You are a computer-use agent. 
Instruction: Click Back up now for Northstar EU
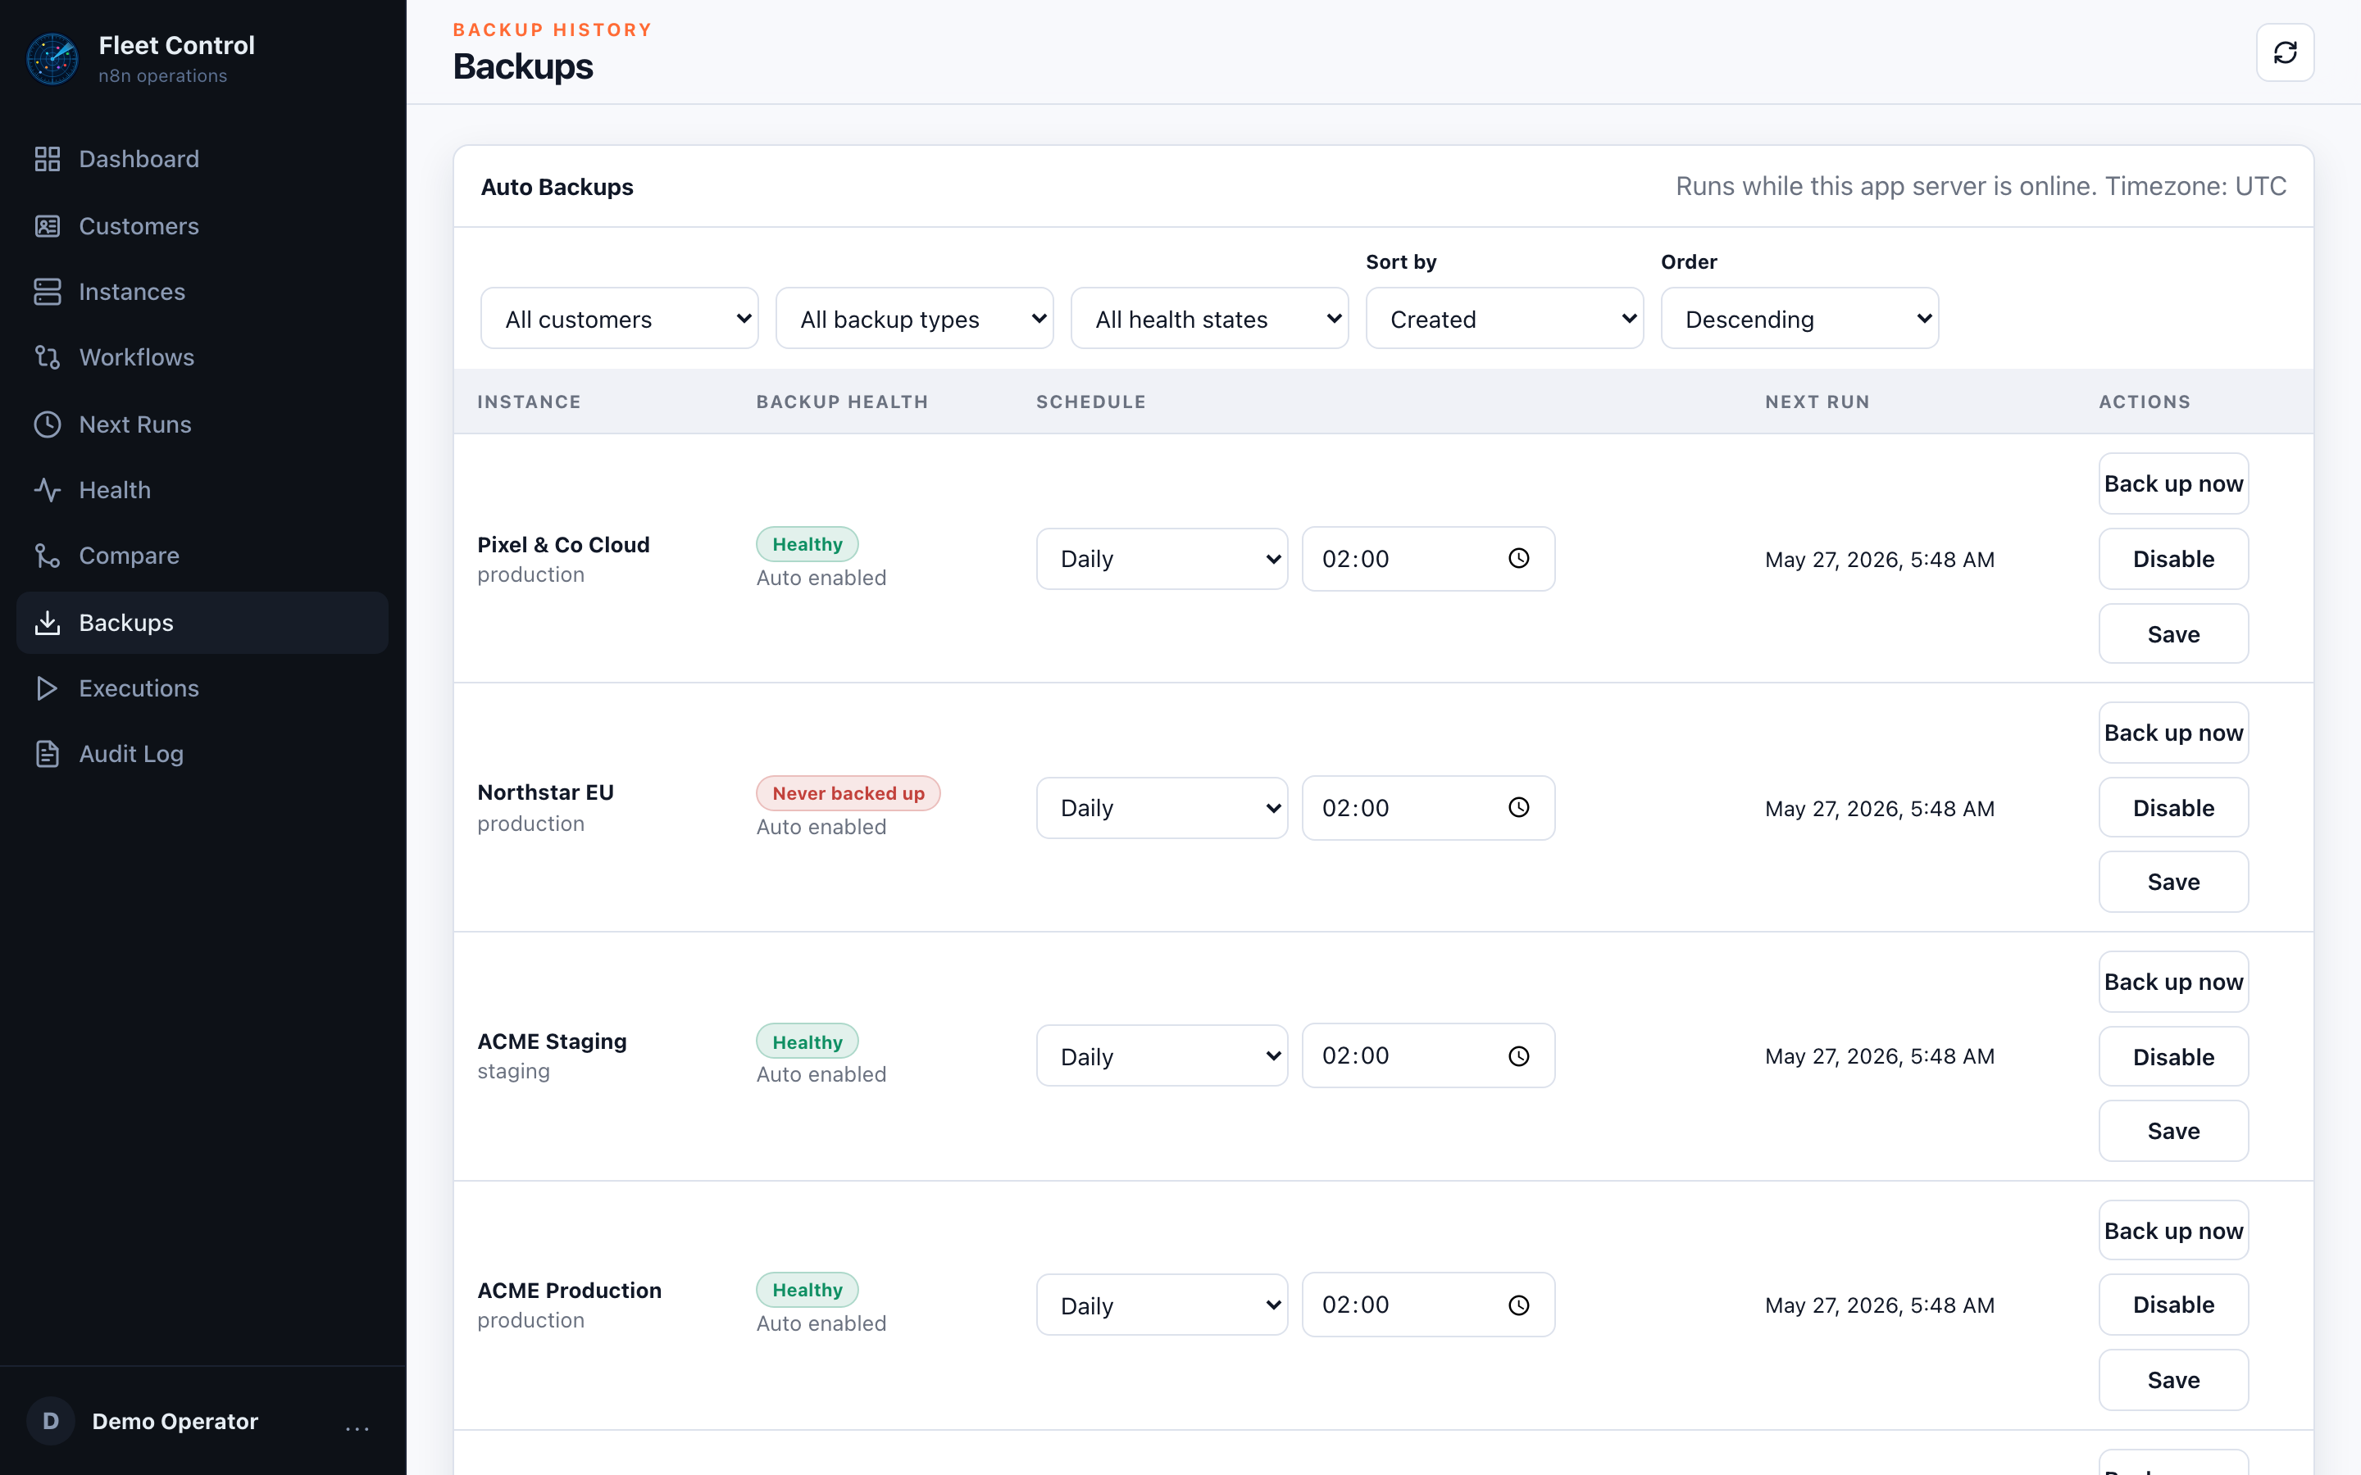(2174, 733)
